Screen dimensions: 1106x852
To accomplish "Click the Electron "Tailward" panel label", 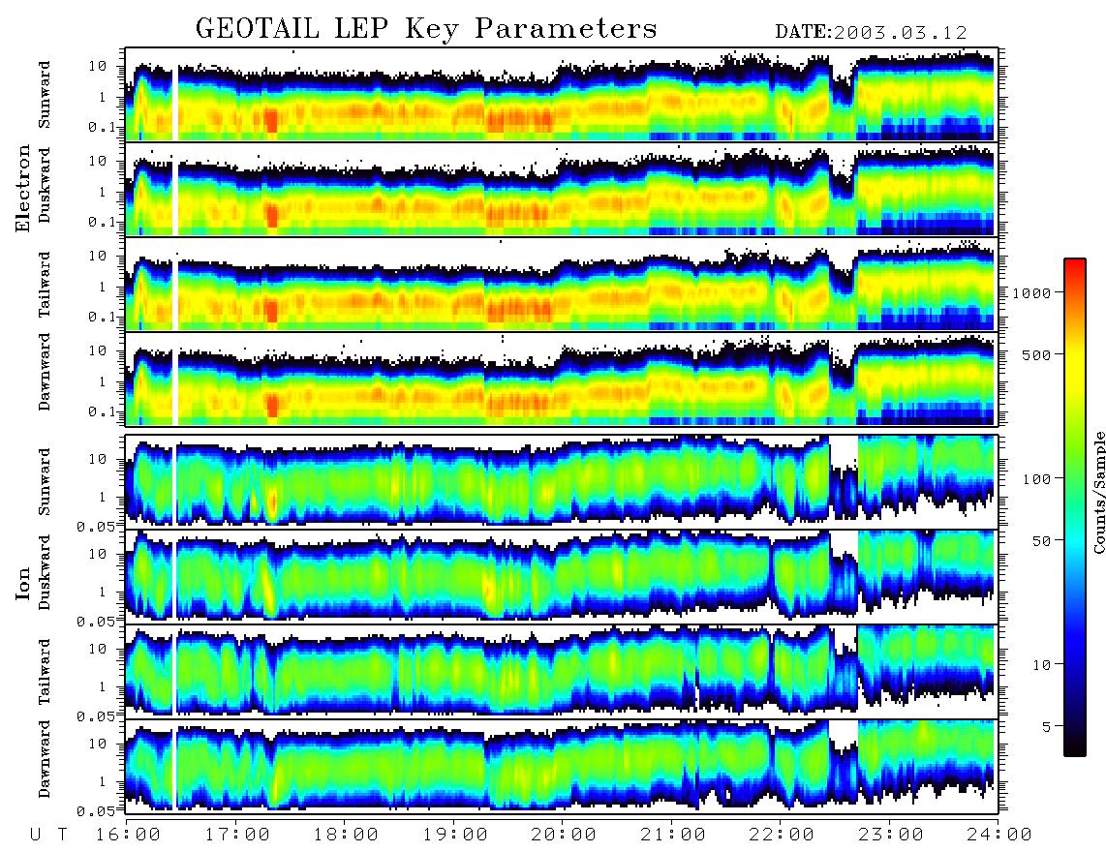I will (x=45, y=284).
